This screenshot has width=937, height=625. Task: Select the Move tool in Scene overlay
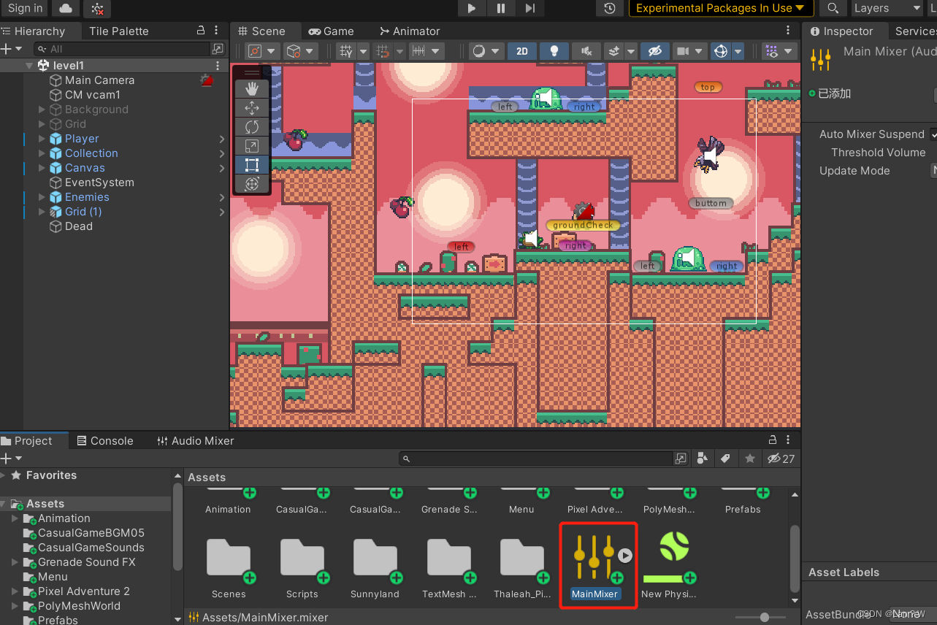pyautogui.click(x=252, y=108)
